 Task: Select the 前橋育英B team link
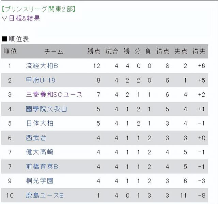coord(42,167)
